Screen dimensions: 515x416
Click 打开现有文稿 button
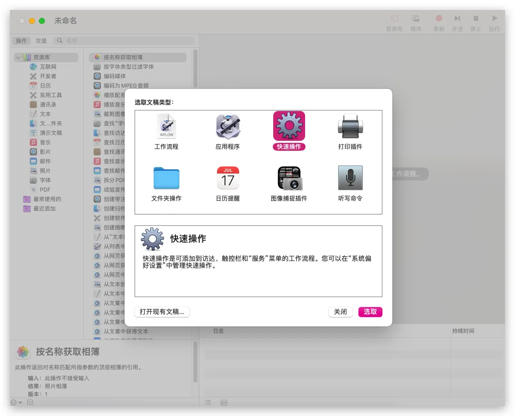click(162, 312)
